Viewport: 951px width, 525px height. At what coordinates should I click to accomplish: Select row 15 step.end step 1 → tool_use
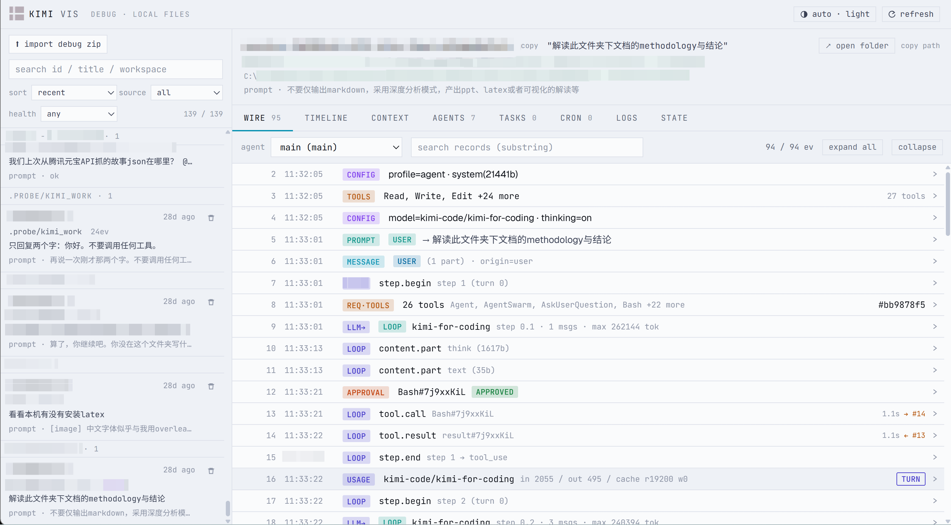click(x=589, y=457)
